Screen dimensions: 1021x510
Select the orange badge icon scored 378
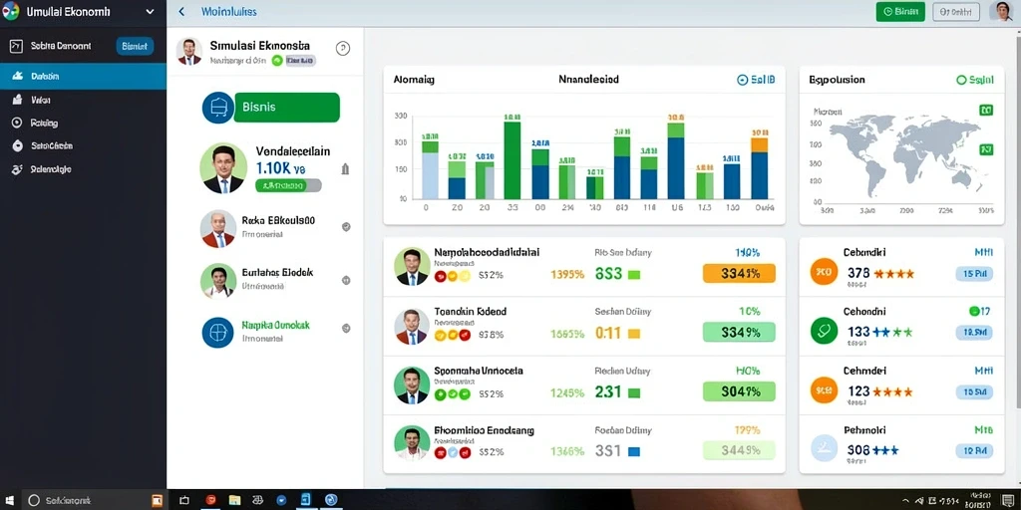click(824, 272)
